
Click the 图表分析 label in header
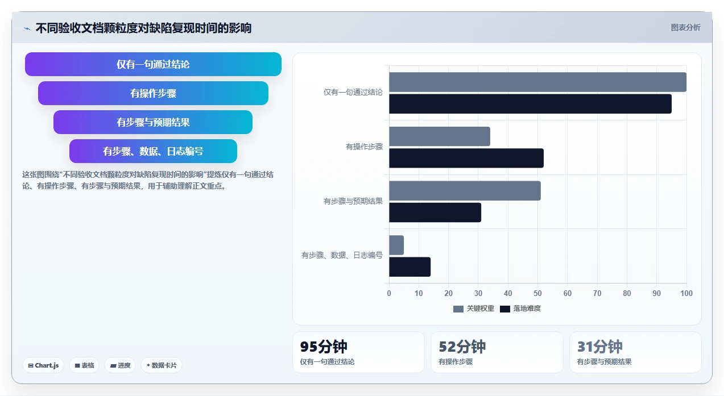(x=685, y=27)
